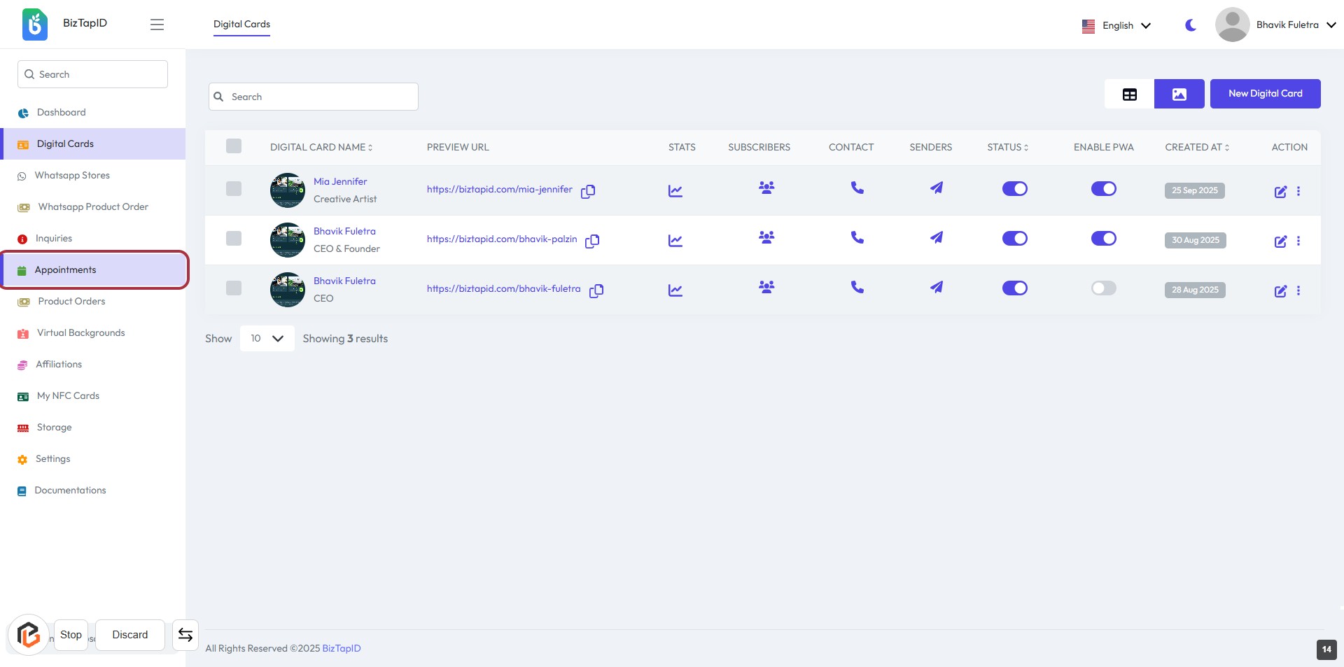
Task: Open senders for Mia Jennifer card
Action: pyautogui.click(x=936, y=188)
